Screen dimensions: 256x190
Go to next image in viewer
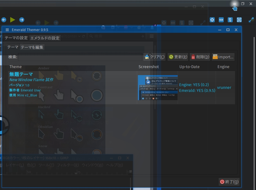tap(22, 20)
